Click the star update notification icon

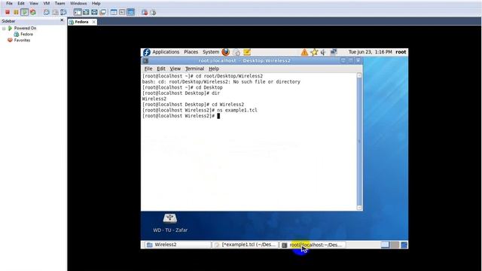(x=314, y=52)
